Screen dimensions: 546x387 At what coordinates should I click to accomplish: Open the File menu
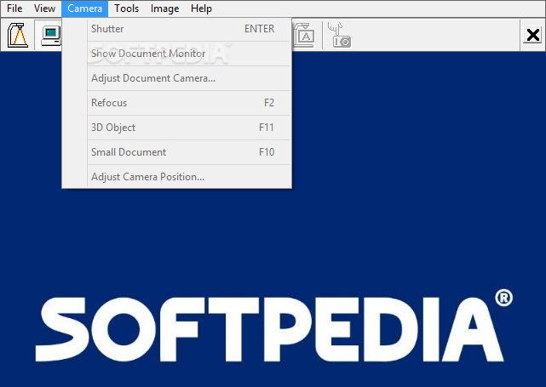click(14, 9)
